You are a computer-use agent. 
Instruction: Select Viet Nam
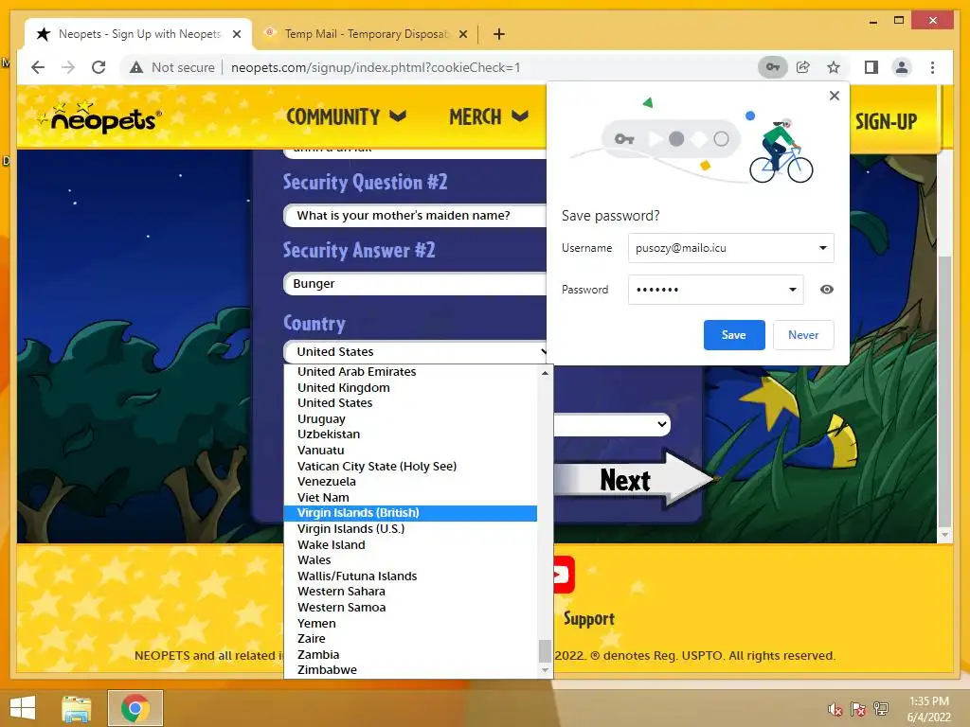click(411, 497)
